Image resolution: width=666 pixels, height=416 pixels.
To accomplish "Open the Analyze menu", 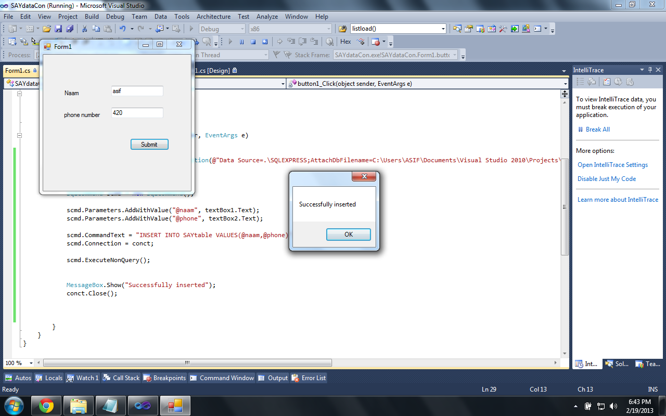I will 267,17.
